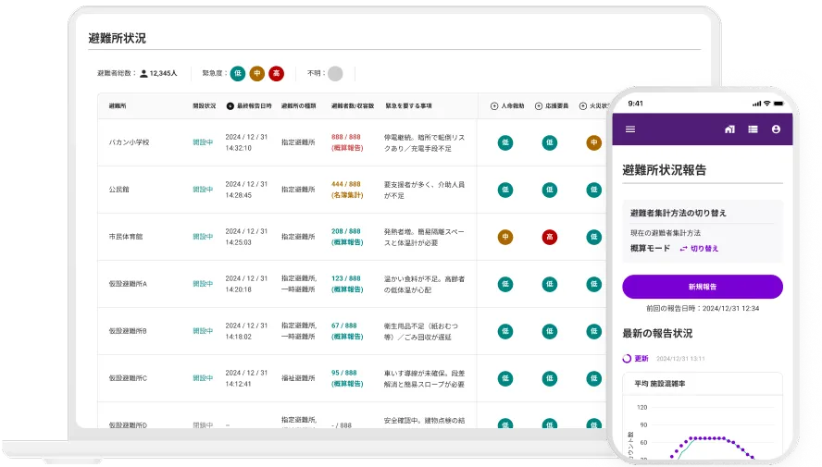
Task: Open the hamburger menu in mobile app
Action: (x=630, y=129)
